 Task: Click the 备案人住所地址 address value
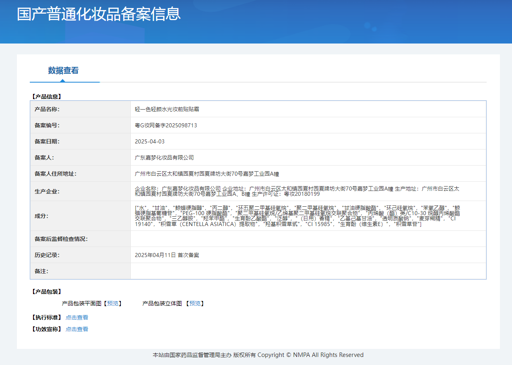click(207, 174)
